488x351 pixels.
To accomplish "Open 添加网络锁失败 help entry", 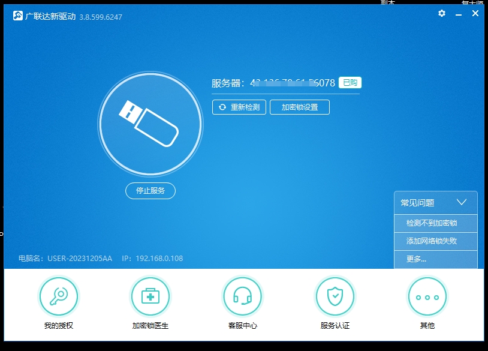I will (436, 241).
